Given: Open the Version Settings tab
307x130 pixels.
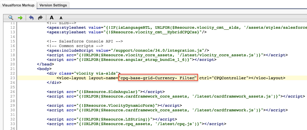Looking at the screenshot, I should [53, 5].
